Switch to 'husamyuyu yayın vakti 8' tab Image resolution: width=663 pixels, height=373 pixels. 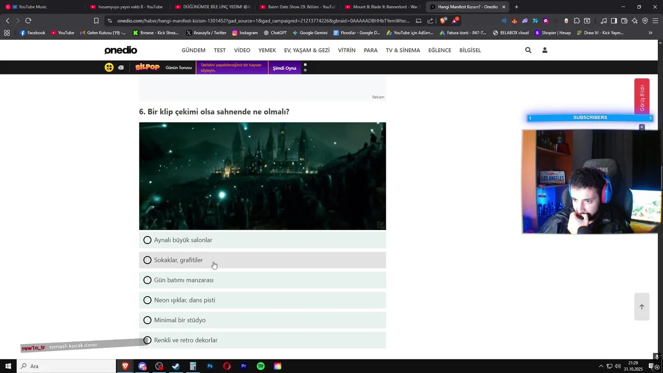point(127,7)
